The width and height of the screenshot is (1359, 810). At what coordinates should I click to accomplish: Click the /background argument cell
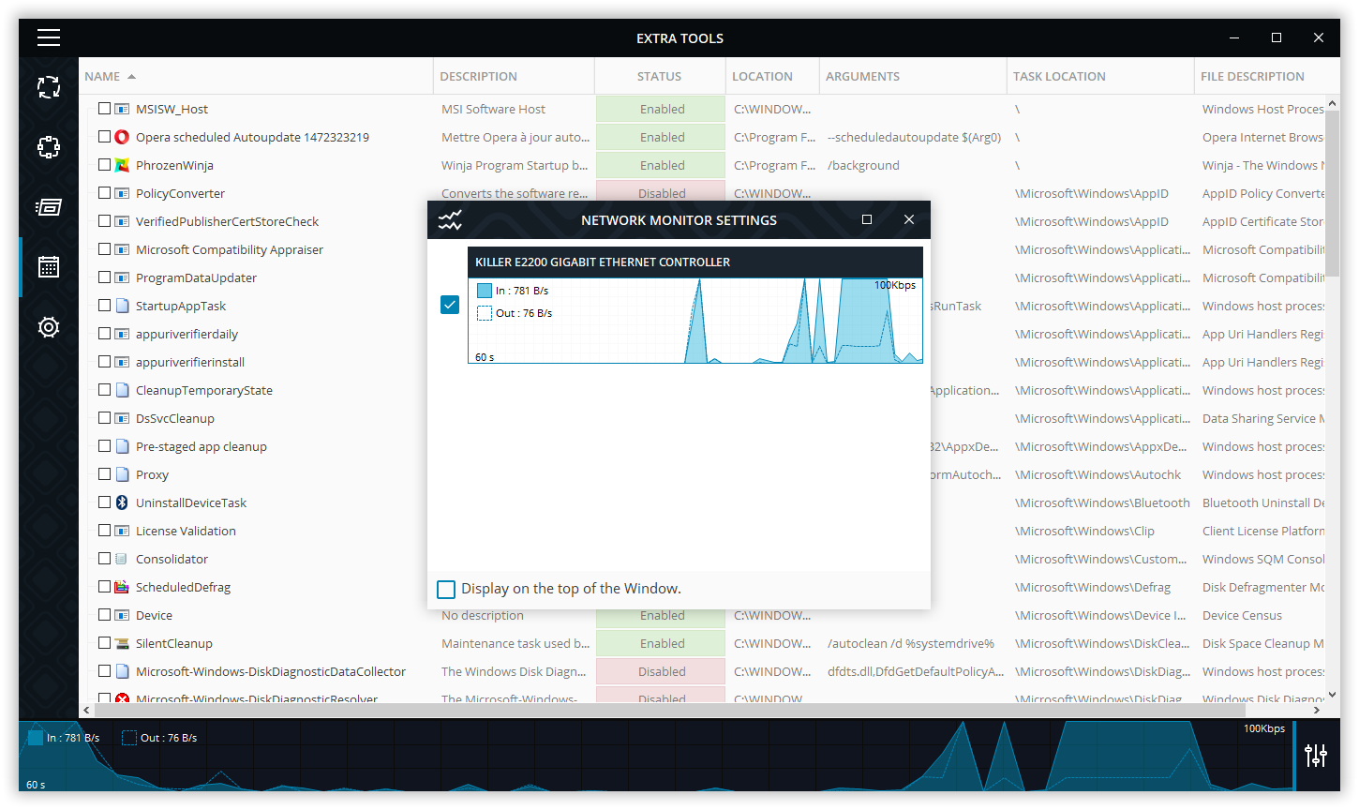(x=863, y=165)
